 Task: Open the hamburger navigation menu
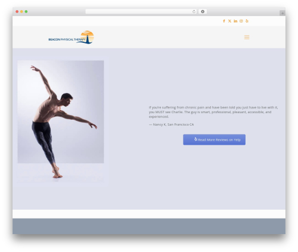(x=247, y=37)
